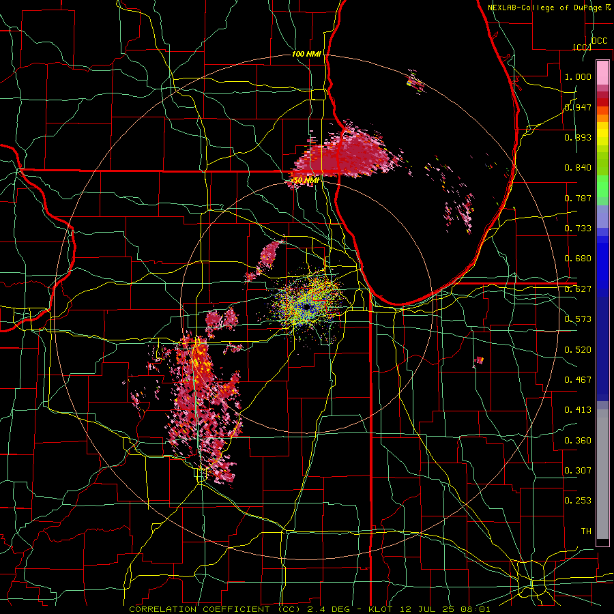Click the 0.573 scale label
Screen dimensions: 614x614
[578, 319]
